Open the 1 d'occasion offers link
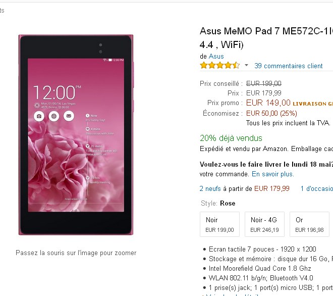This screenshot has height=296, width=333. (x=316, y=188)
